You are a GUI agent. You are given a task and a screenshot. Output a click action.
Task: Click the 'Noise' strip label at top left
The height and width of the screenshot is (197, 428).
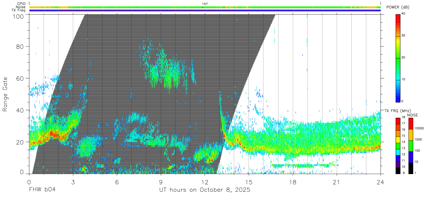(x=21, y=7)
